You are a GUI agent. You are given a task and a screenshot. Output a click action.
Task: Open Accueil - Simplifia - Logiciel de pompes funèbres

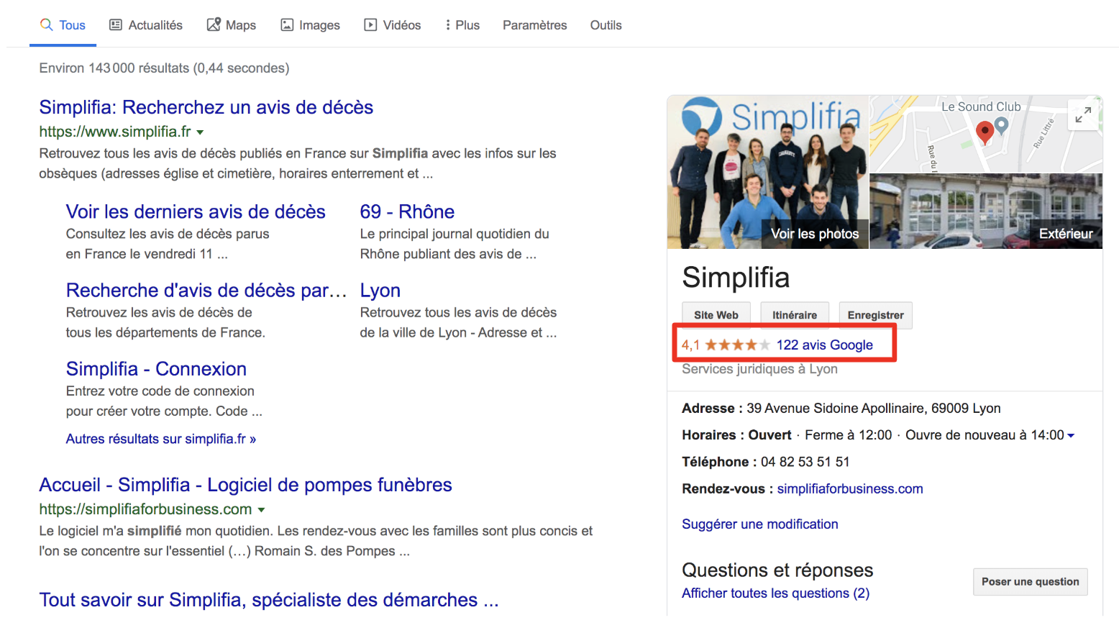(245, 485)
